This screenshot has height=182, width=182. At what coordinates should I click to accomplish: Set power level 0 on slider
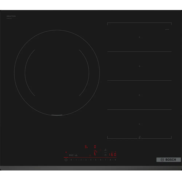[71, 159]
